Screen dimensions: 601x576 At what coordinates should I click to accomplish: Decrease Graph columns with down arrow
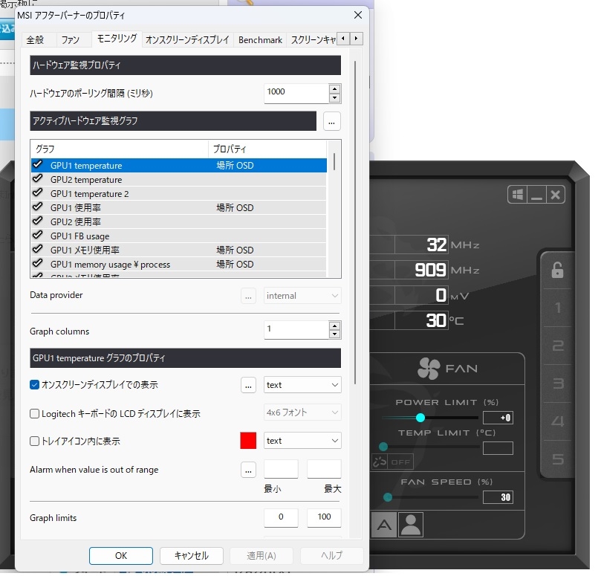click(x=335, y=334)
